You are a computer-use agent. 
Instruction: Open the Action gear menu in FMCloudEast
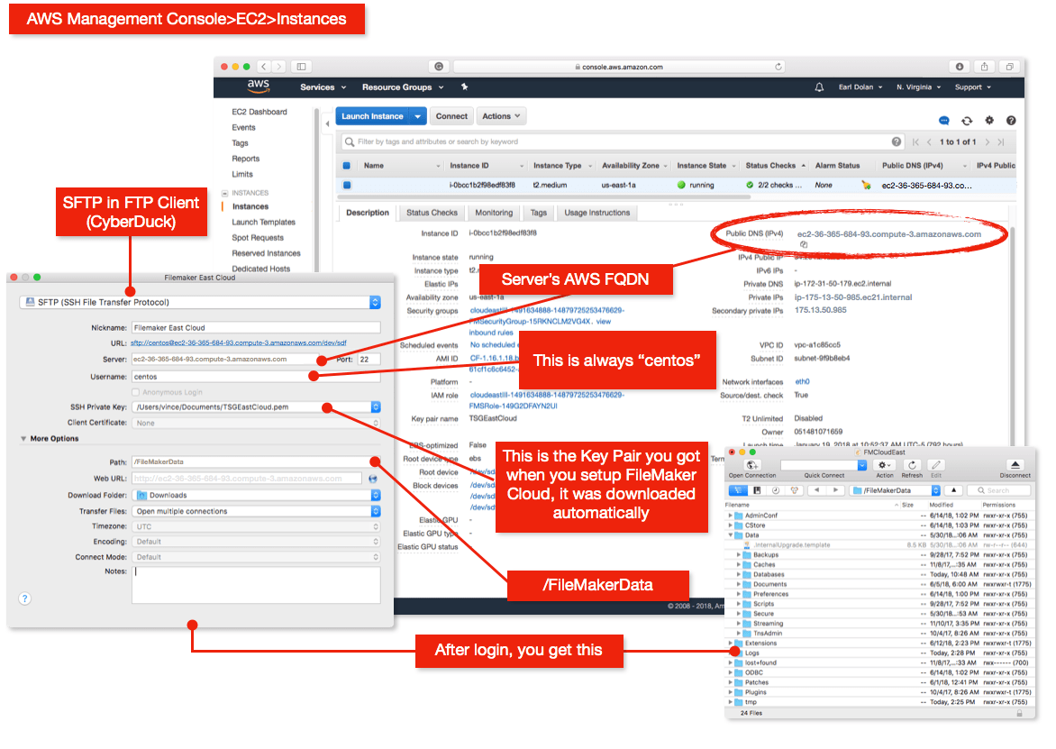(884, 465)
